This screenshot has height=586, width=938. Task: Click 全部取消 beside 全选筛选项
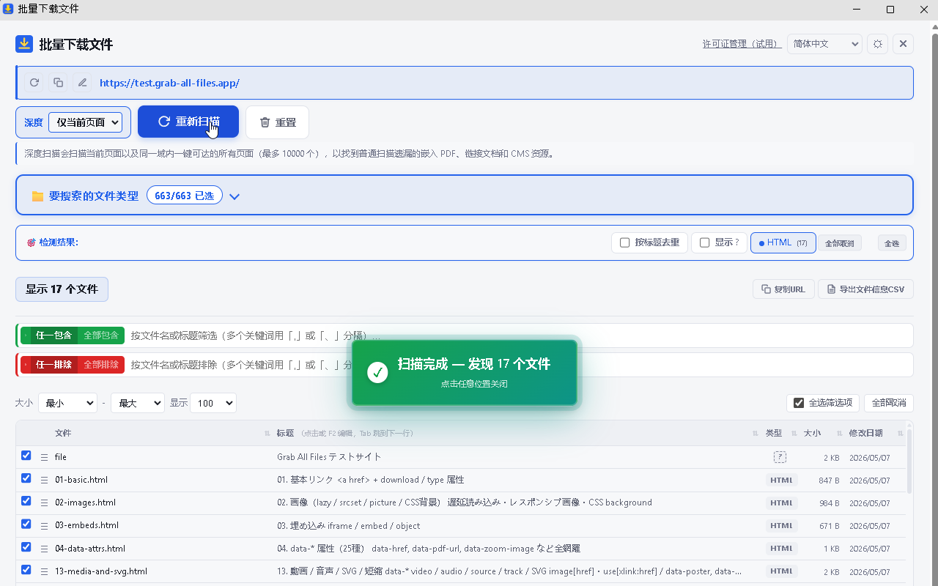pos(889,403)
